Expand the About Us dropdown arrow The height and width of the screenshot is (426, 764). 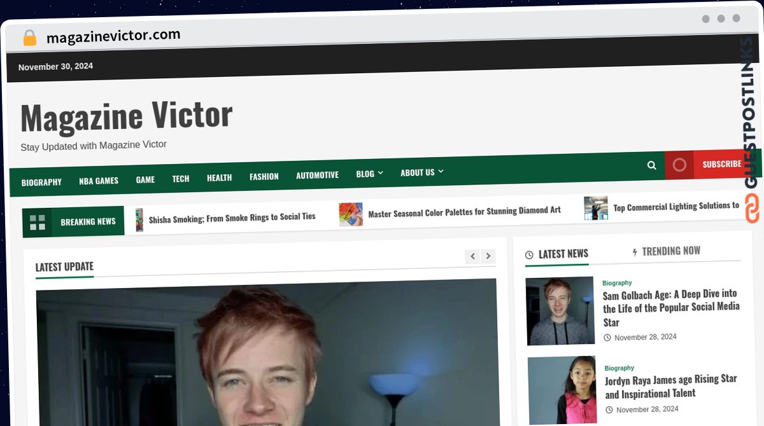coord(441,171)
